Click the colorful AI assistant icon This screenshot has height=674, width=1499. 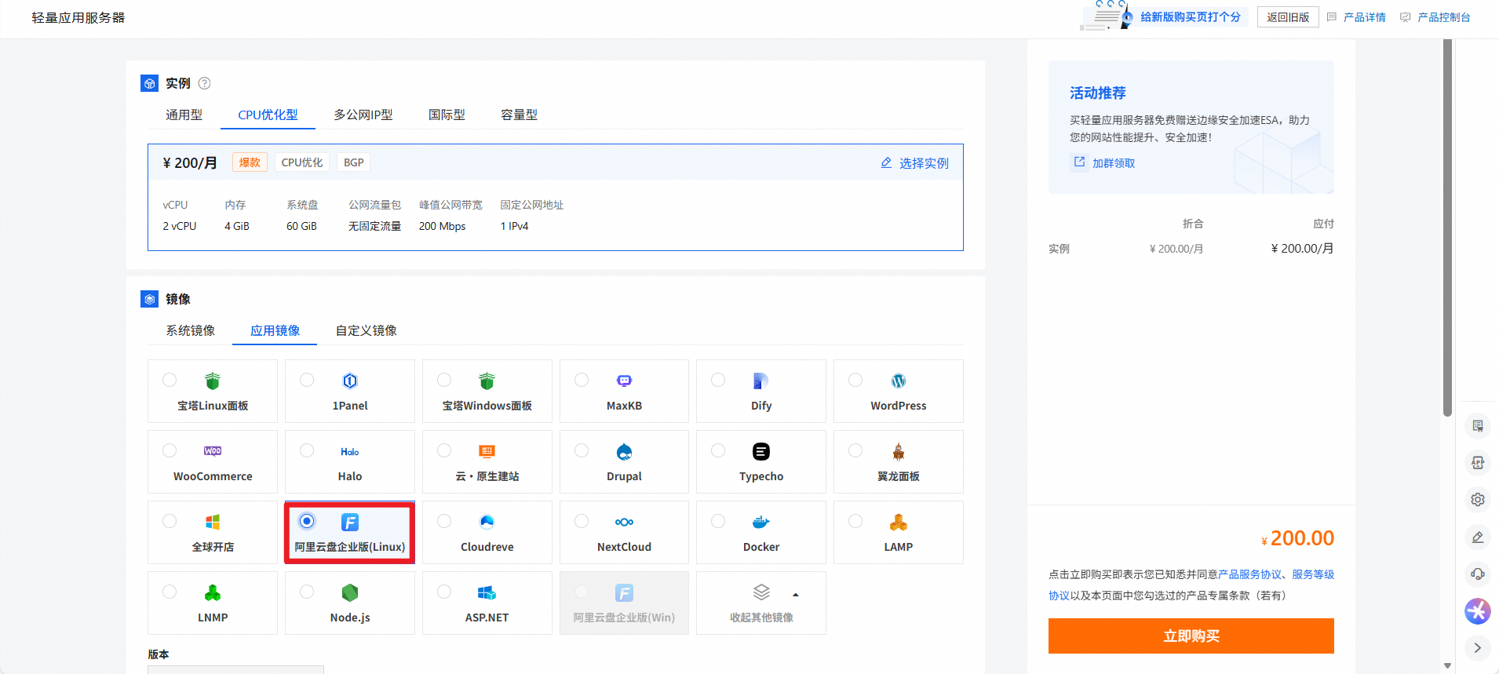pos(1478,610)
